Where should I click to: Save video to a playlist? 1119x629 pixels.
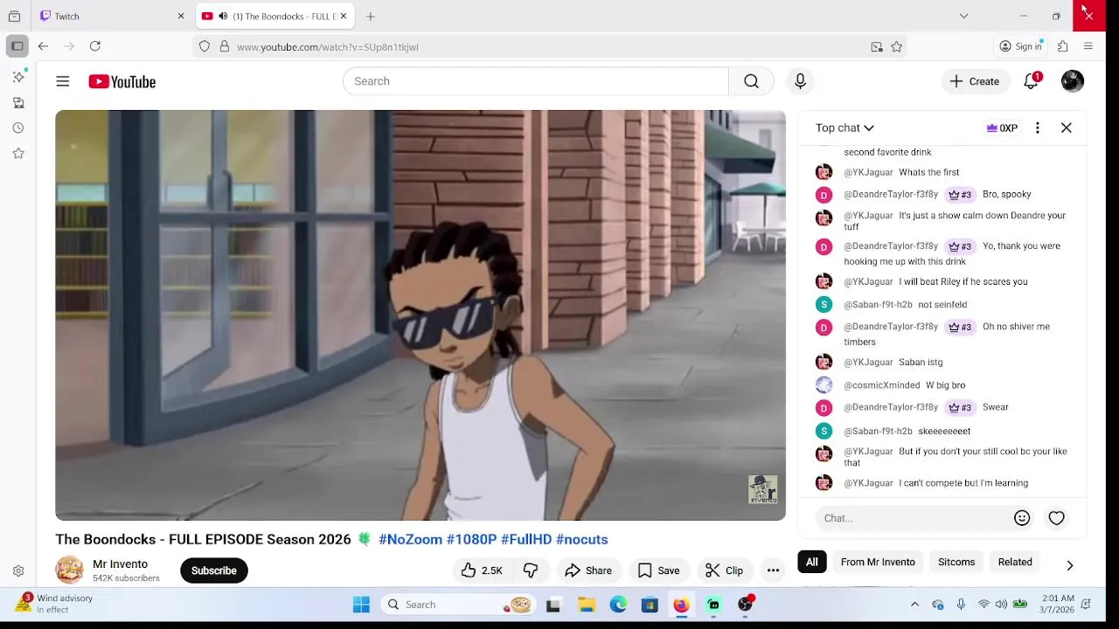click(x=658, y=570)
